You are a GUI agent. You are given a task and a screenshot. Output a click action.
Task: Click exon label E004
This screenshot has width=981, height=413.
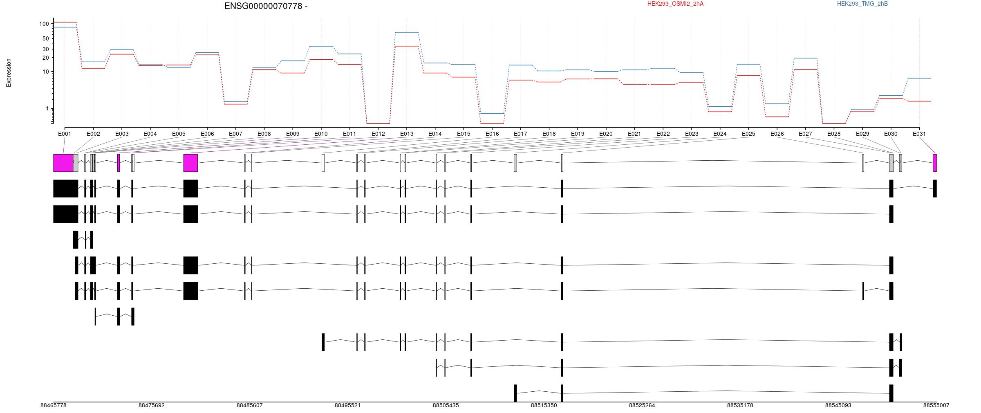150,134
